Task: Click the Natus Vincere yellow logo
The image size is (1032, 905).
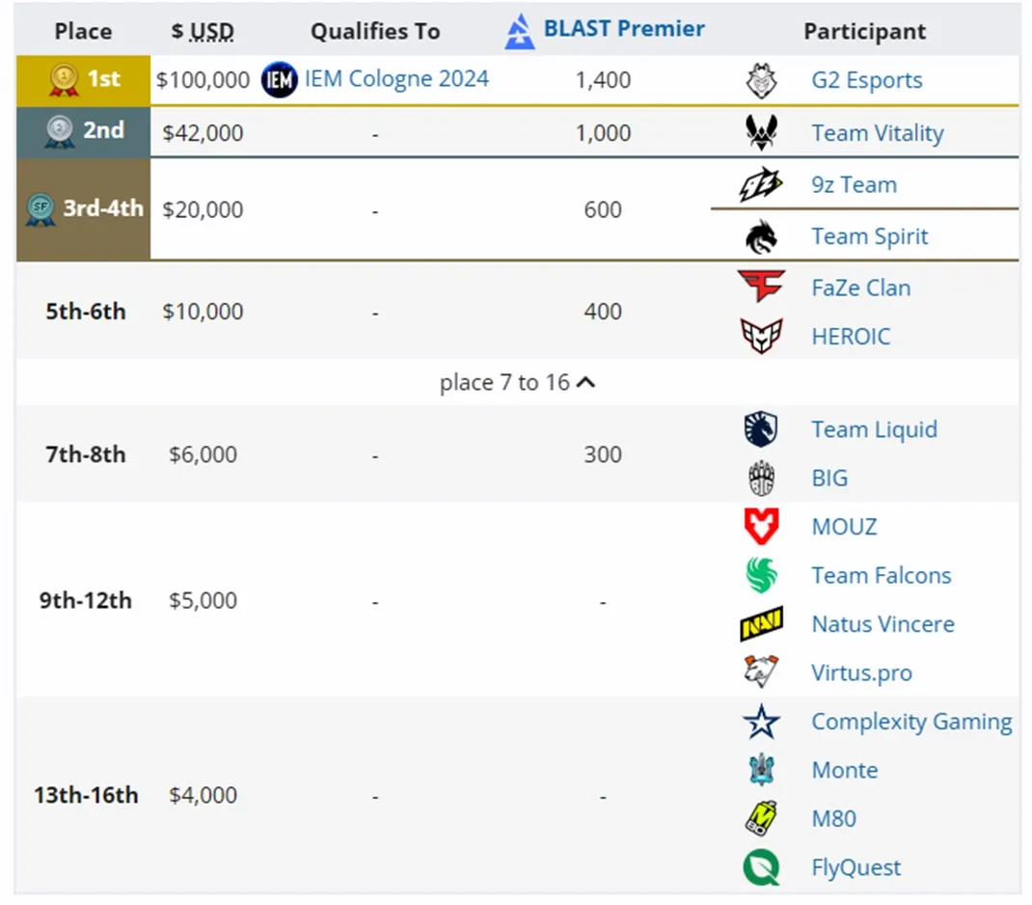Action: (761, 624)
